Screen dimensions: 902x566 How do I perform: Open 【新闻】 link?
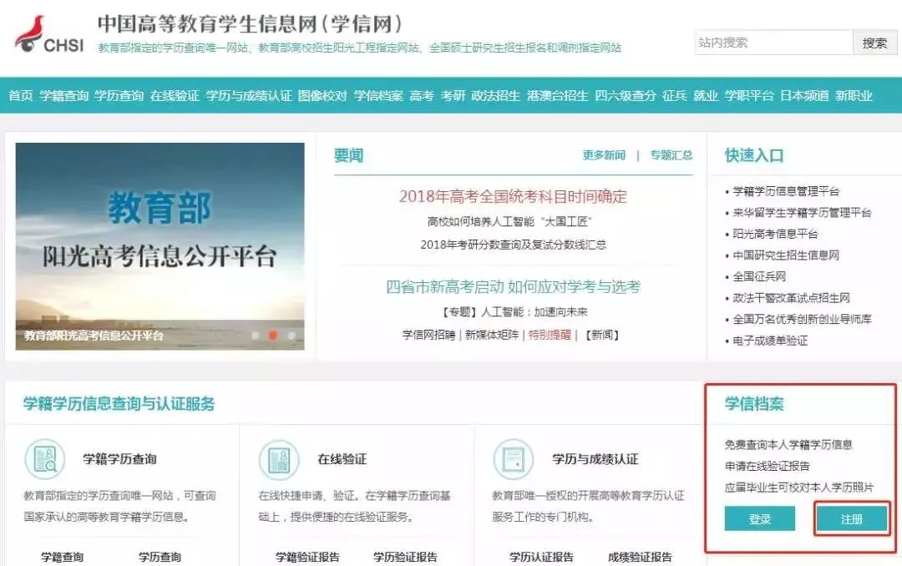(601, 335)
